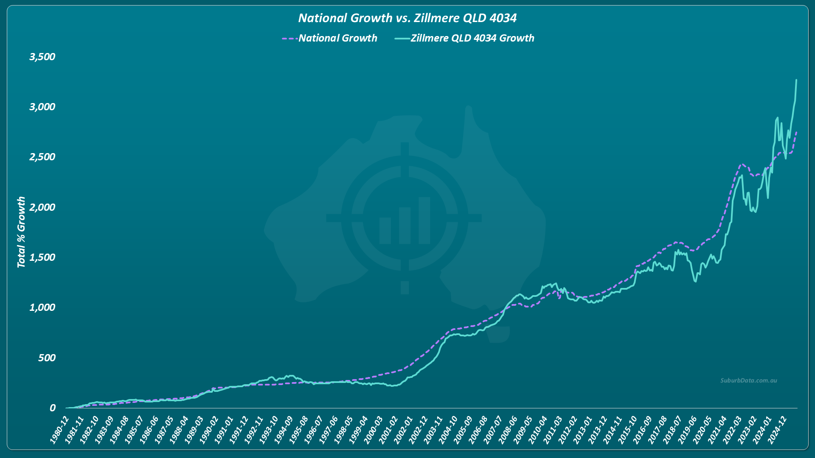The height and width of the screenshot is (458, 815).
Task: Click the 1989-03 x-axis date label
Action: pyautogui.click(x=194, y=430)
